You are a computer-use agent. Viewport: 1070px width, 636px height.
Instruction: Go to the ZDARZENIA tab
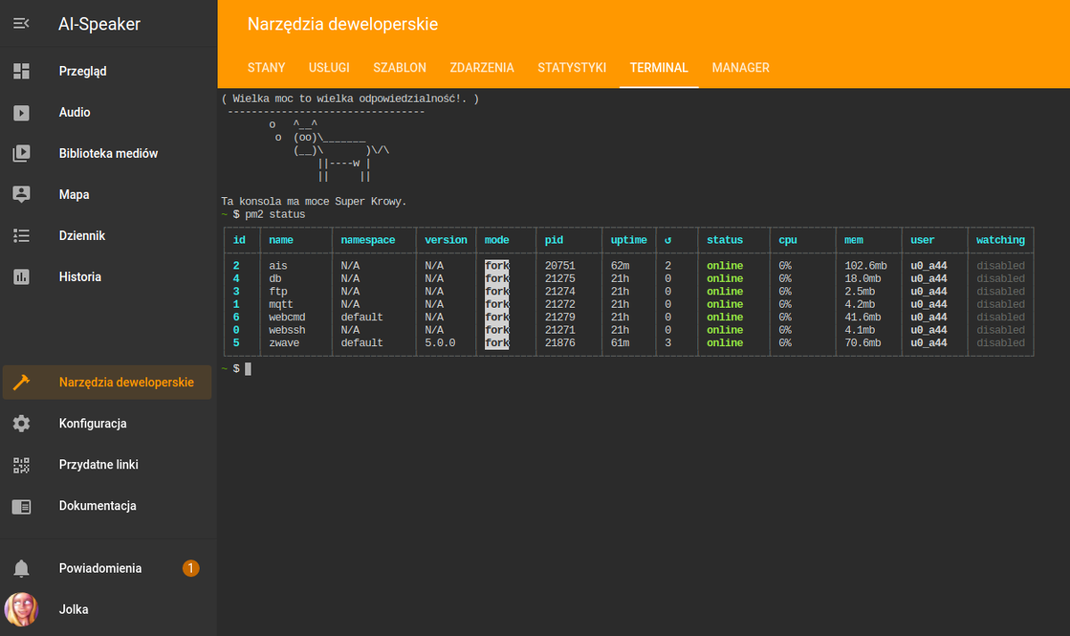481,68
